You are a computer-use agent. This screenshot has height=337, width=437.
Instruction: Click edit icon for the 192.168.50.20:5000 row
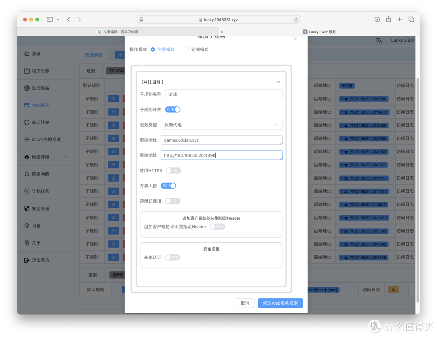(113, 99)
